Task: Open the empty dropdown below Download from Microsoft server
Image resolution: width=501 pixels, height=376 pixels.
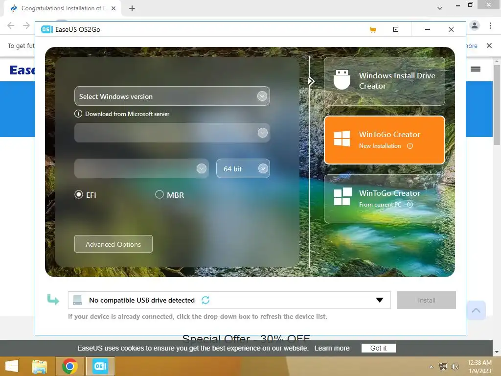Action: click(172, 133)
